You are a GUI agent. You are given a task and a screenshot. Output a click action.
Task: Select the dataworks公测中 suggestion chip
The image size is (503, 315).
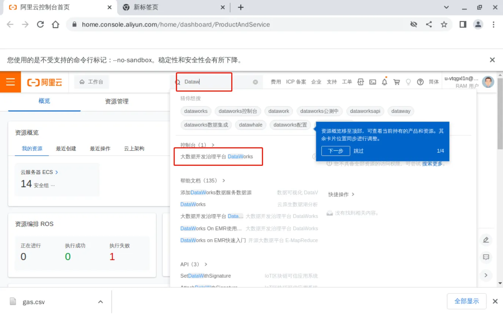pos(320,111)
